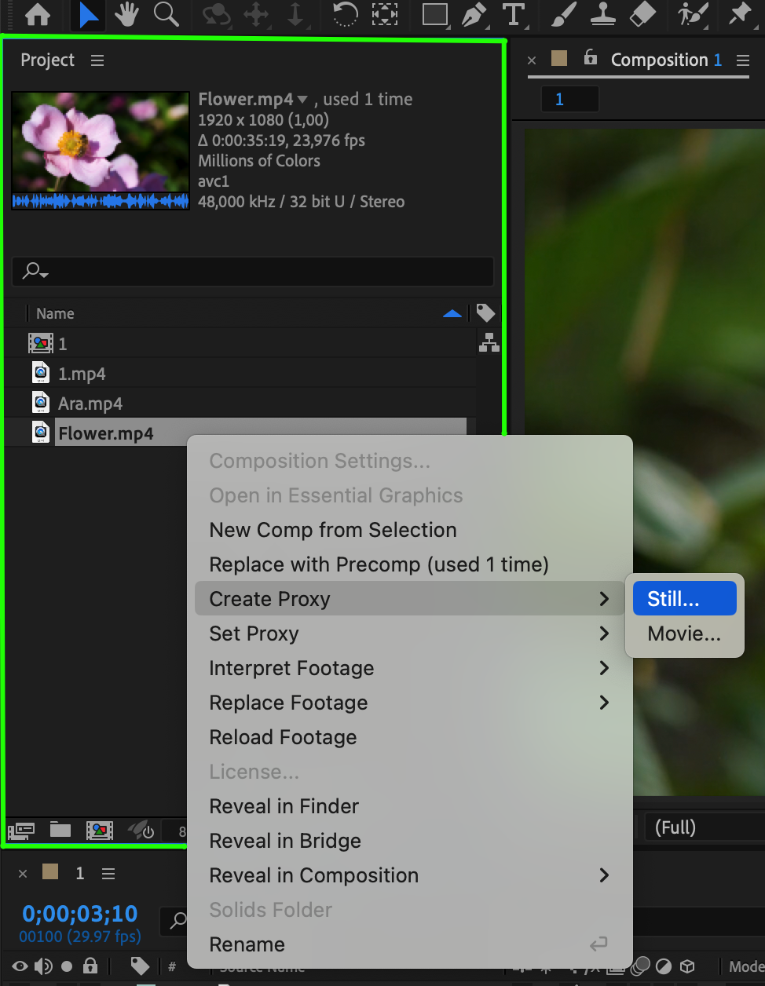765x986 pixels.
Task: Click Reveal in Finder menu entry
Action: [x=284, y=806]
